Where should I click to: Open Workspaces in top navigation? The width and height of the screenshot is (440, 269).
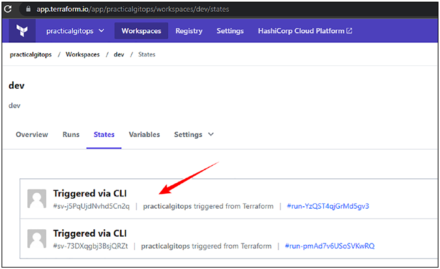point(141,30)
